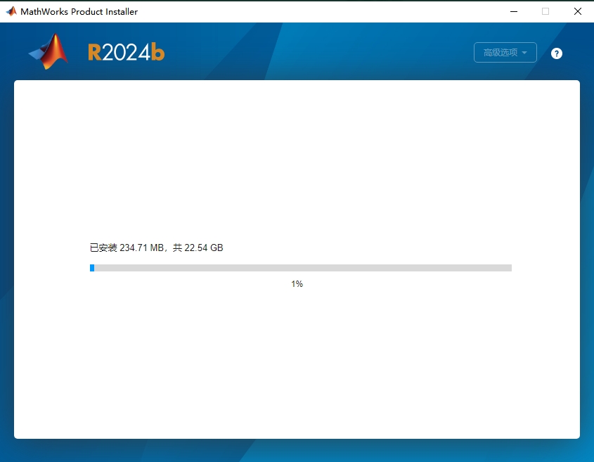Click the maximize window control

[545, 11]
